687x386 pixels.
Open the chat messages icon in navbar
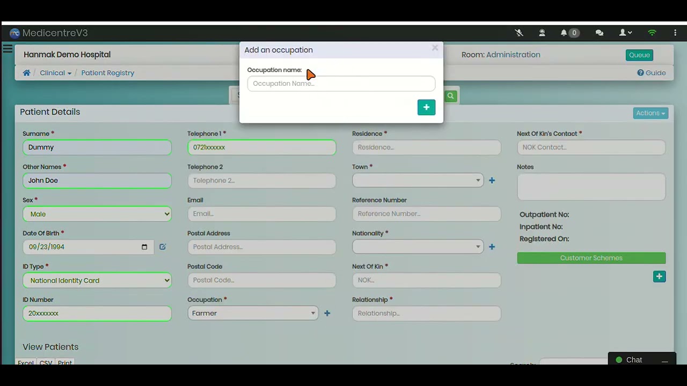(x=600, y=33)
